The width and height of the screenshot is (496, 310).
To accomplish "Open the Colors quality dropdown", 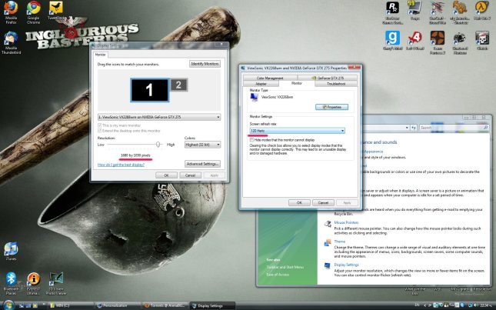I will 202,144.
